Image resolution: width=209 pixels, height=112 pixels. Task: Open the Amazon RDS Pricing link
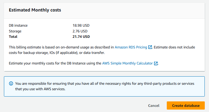pos(131,47)
